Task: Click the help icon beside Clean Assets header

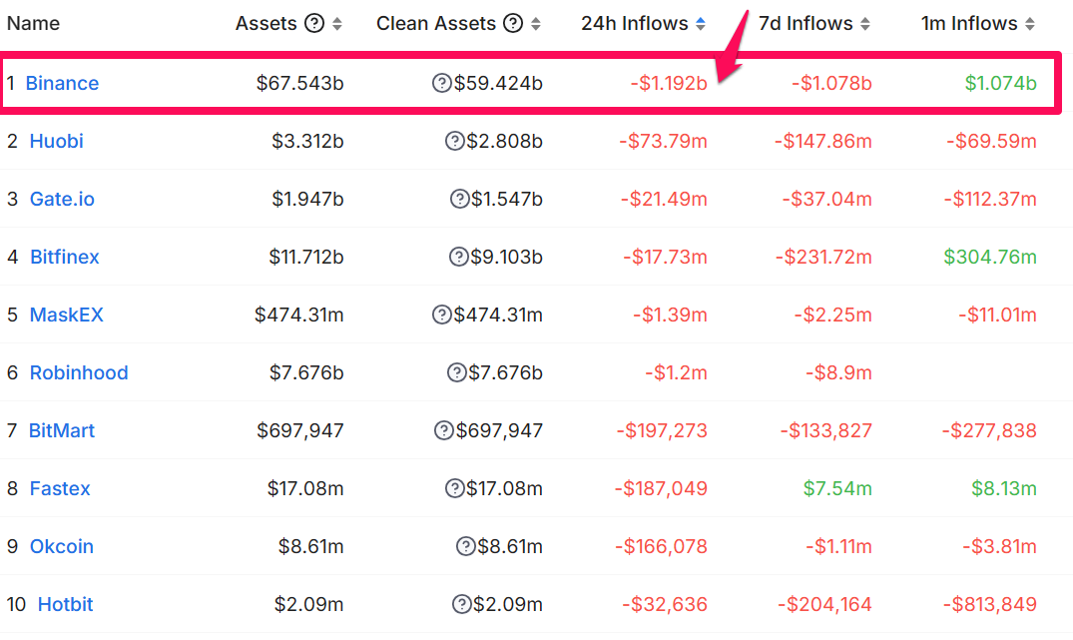Action: 513,24
